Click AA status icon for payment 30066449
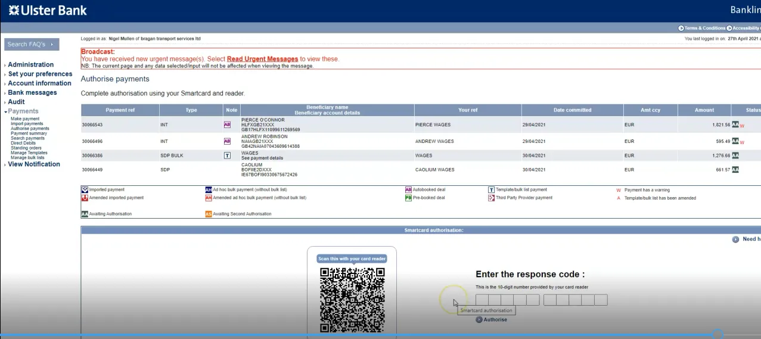 click(735, 170)
